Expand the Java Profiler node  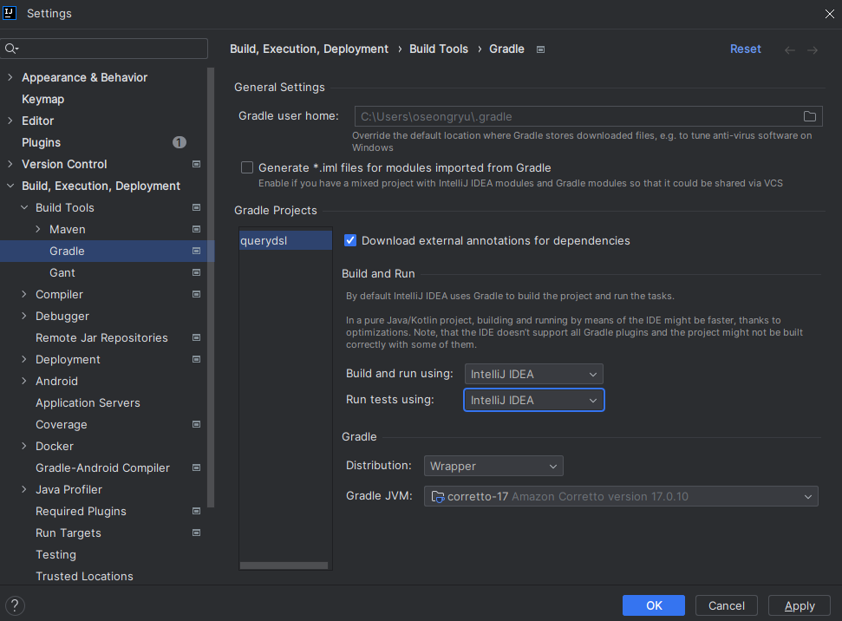pyautogui.click(x=24, y=489)
